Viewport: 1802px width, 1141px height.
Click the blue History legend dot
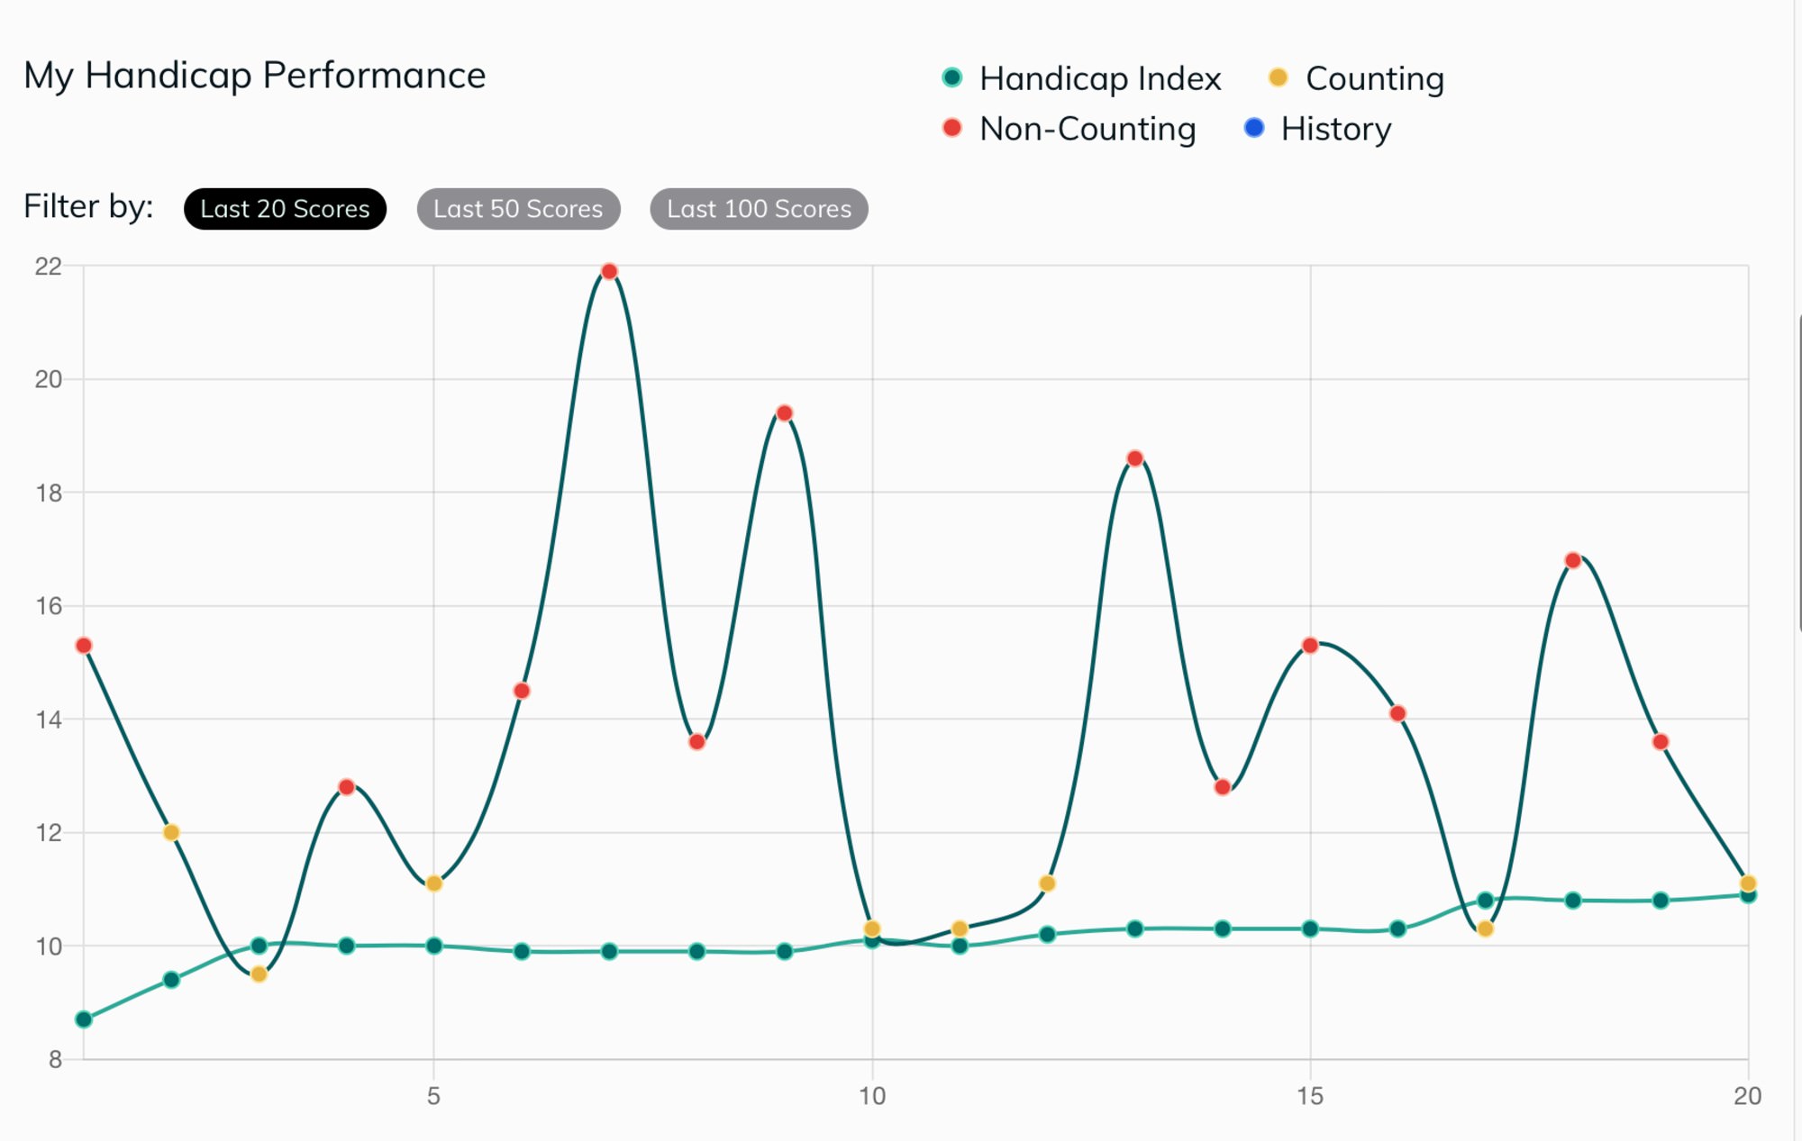pos(1252,129)
